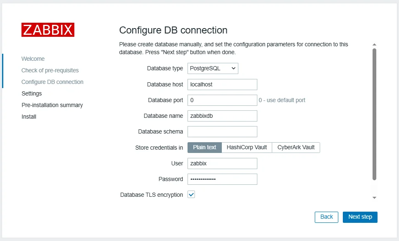Image resolution: width=399 pixels, height=241 pixels.
Task: Click the Database host input field
Action: click(x=222, y=85)
